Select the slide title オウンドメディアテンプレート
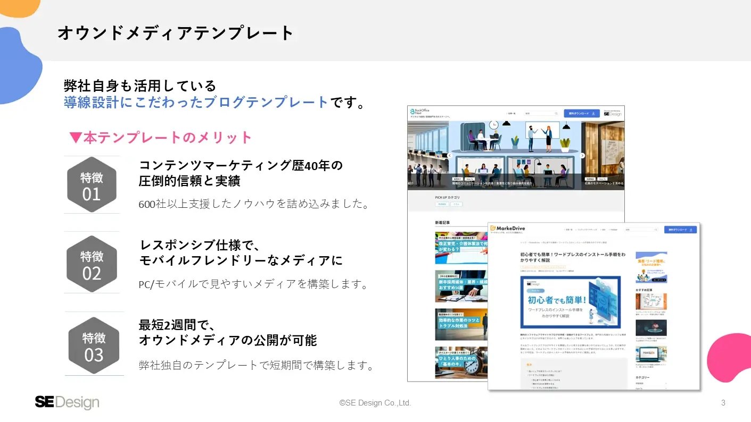This screenshot has height=422, width=751. [176, 33]
